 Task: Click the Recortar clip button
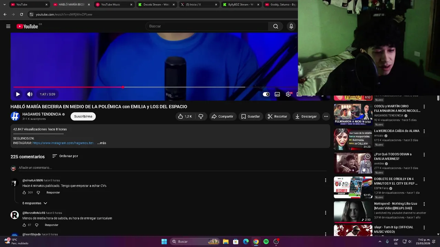[277, 117]
